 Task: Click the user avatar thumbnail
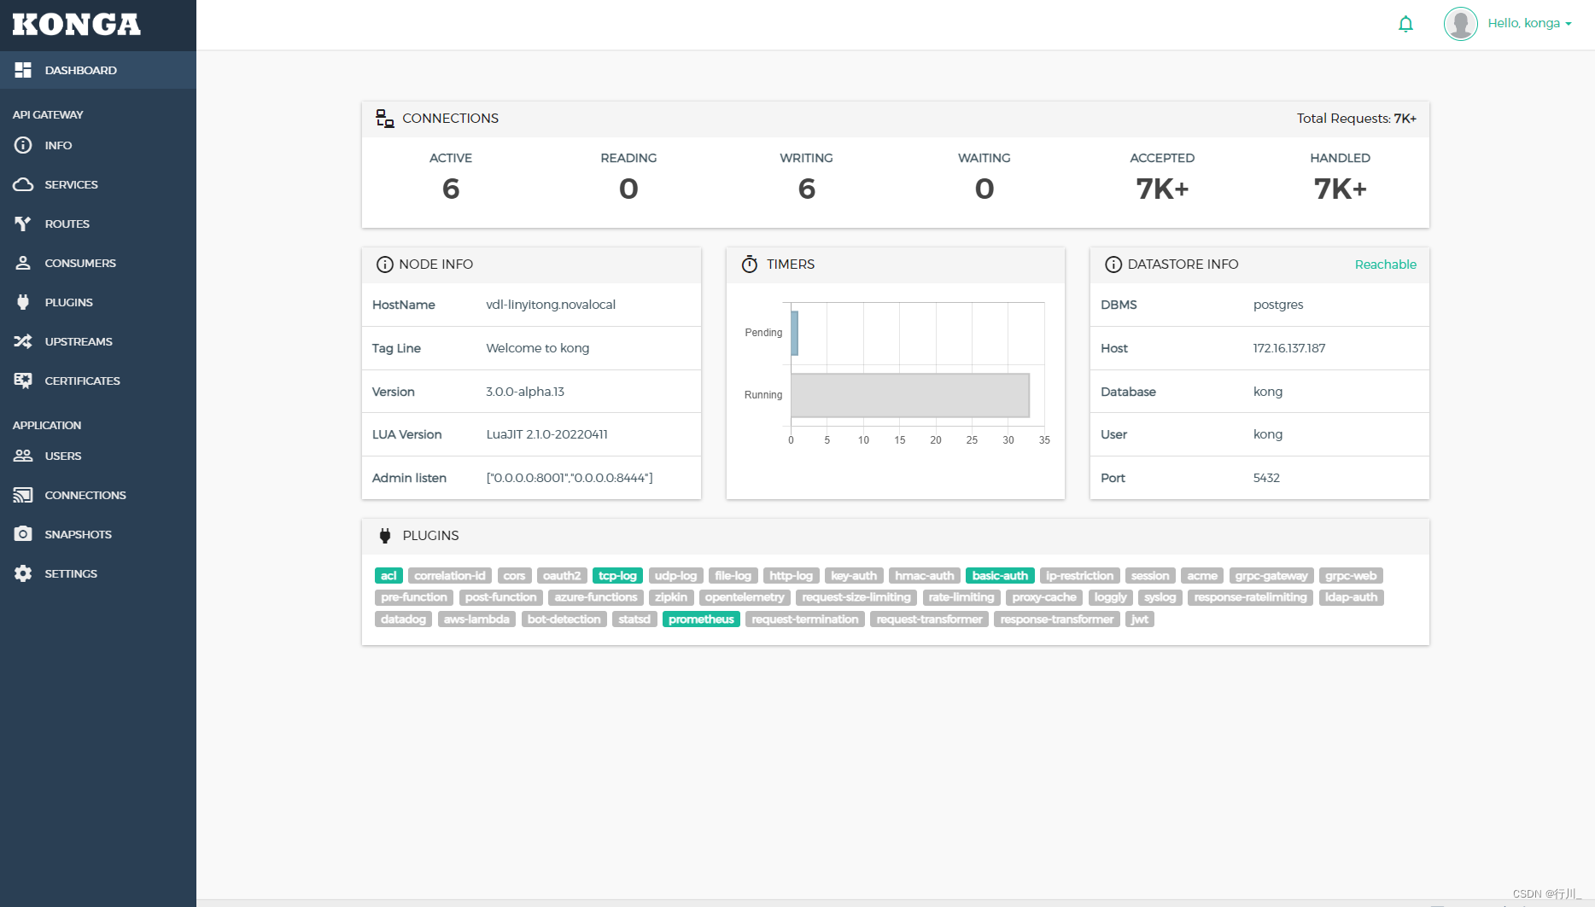pyautogui.click(x=1460, y=23)
